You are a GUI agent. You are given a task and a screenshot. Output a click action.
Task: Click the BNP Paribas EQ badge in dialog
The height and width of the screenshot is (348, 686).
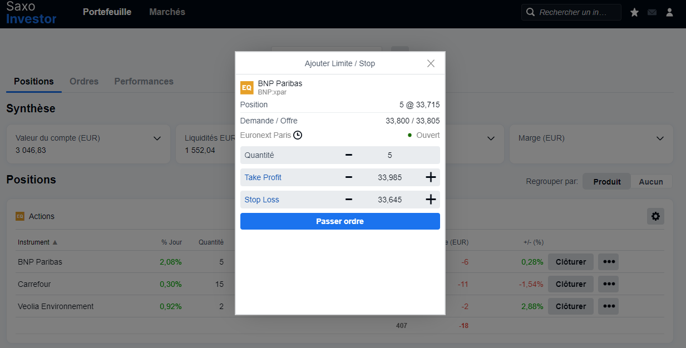pos(246,87)
